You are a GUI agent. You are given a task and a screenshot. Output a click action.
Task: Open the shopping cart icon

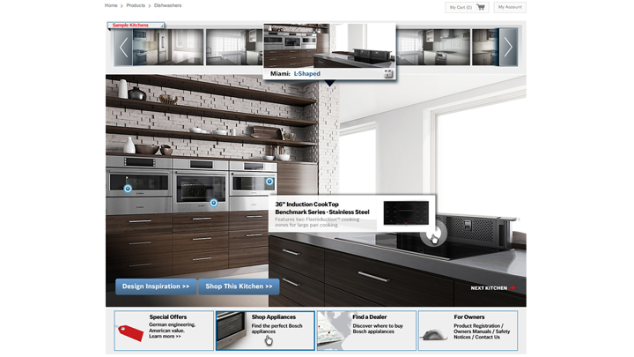[481, 7]
